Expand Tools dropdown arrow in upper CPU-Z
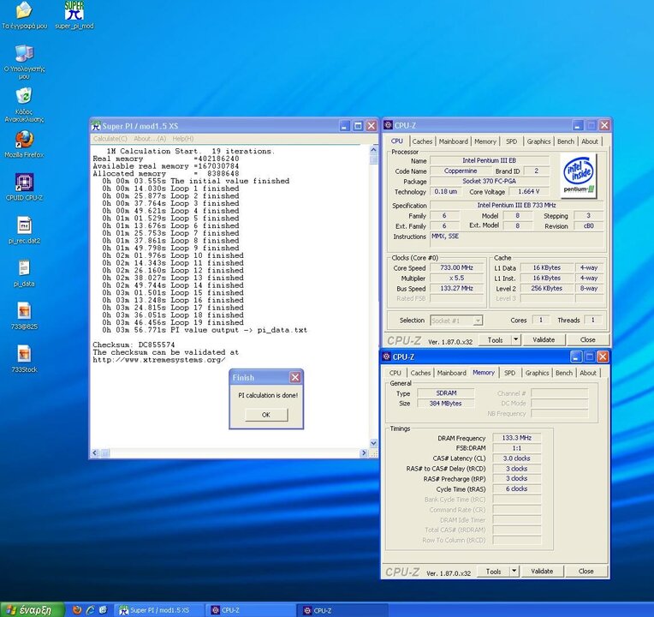 click(x=516, y=340)
